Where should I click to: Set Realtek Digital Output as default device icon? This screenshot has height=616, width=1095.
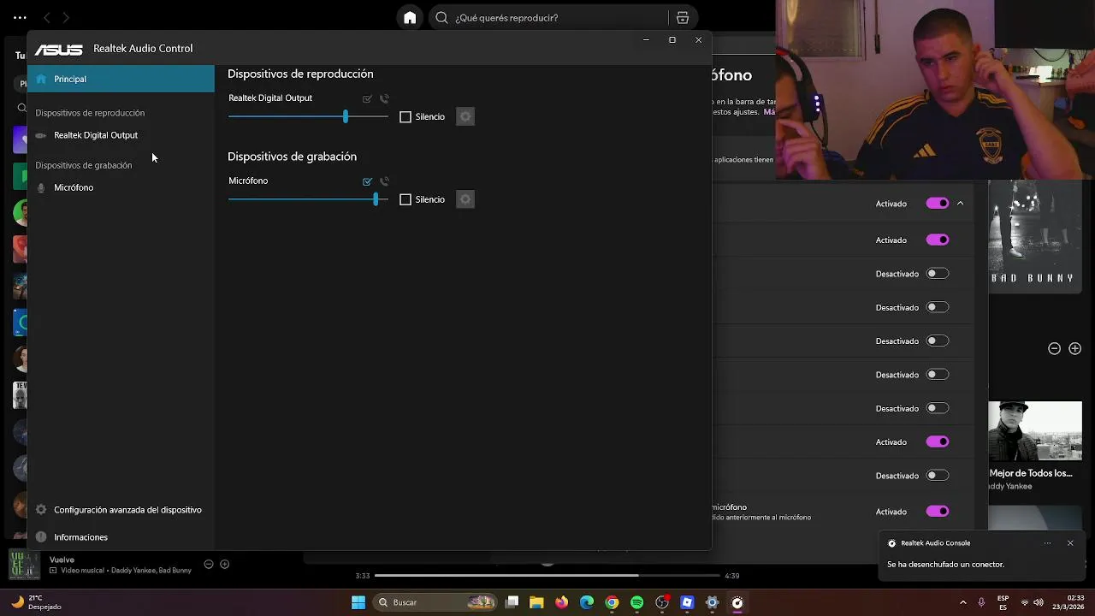coord(367,99)
